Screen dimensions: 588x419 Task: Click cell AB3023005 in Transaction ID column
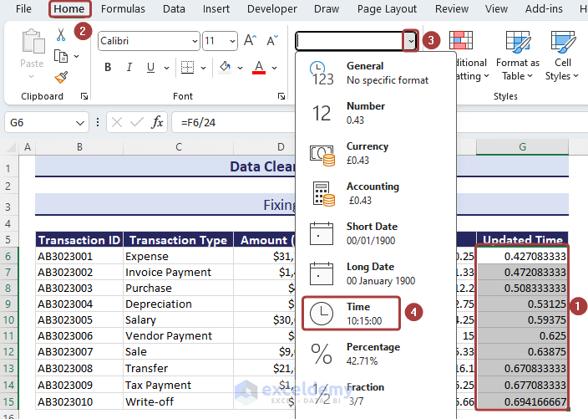(79, 319)
